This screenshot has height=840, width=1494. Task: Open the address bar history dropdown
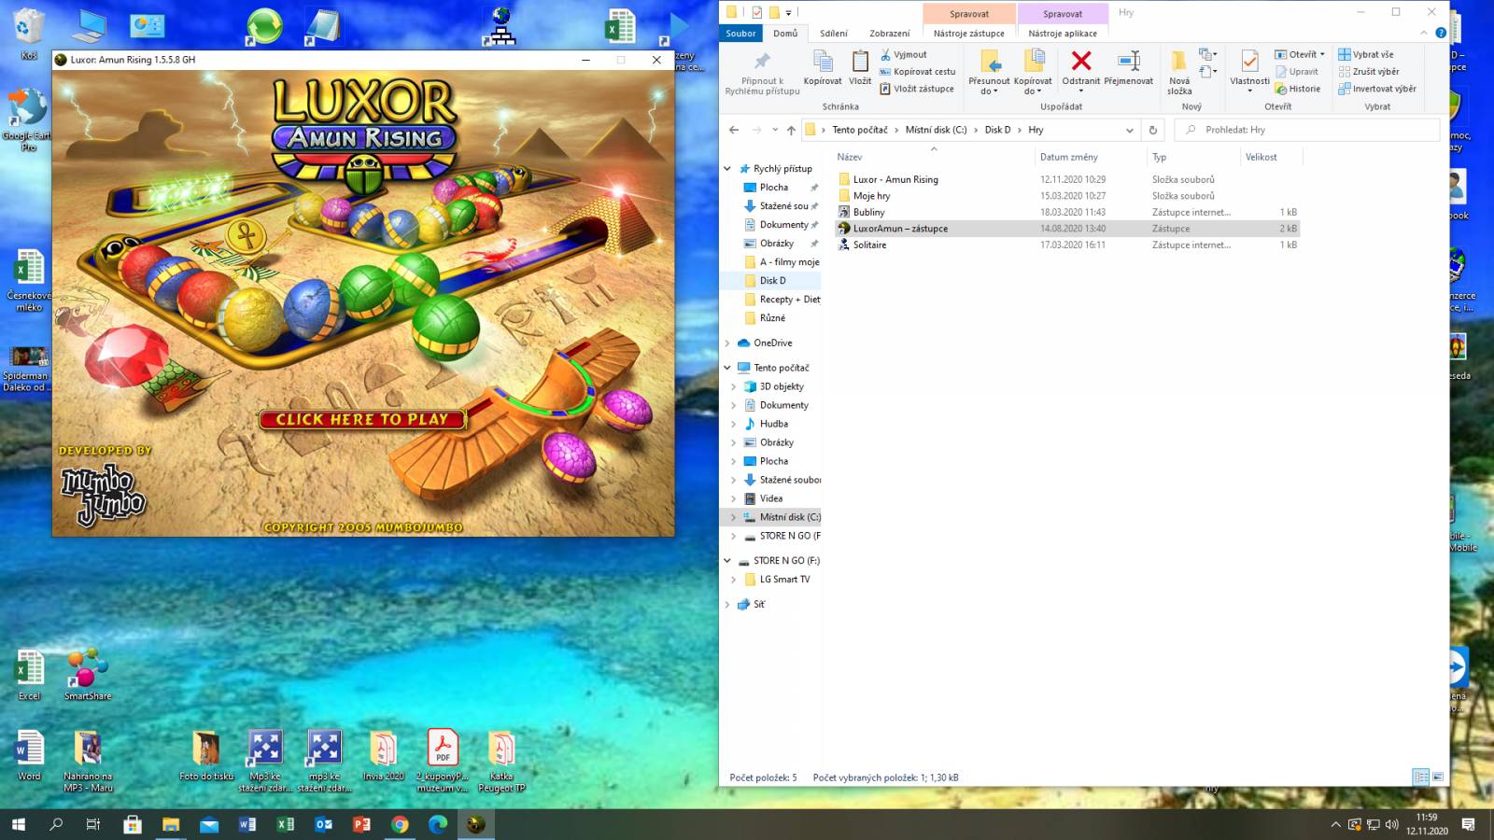(1129, 130)
